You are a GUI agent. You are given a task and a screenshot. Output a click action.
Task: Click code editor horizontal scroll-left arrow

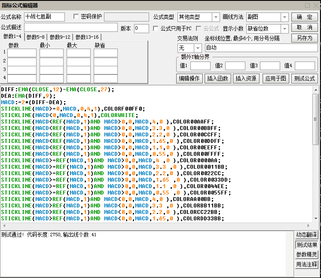(4, 225)
